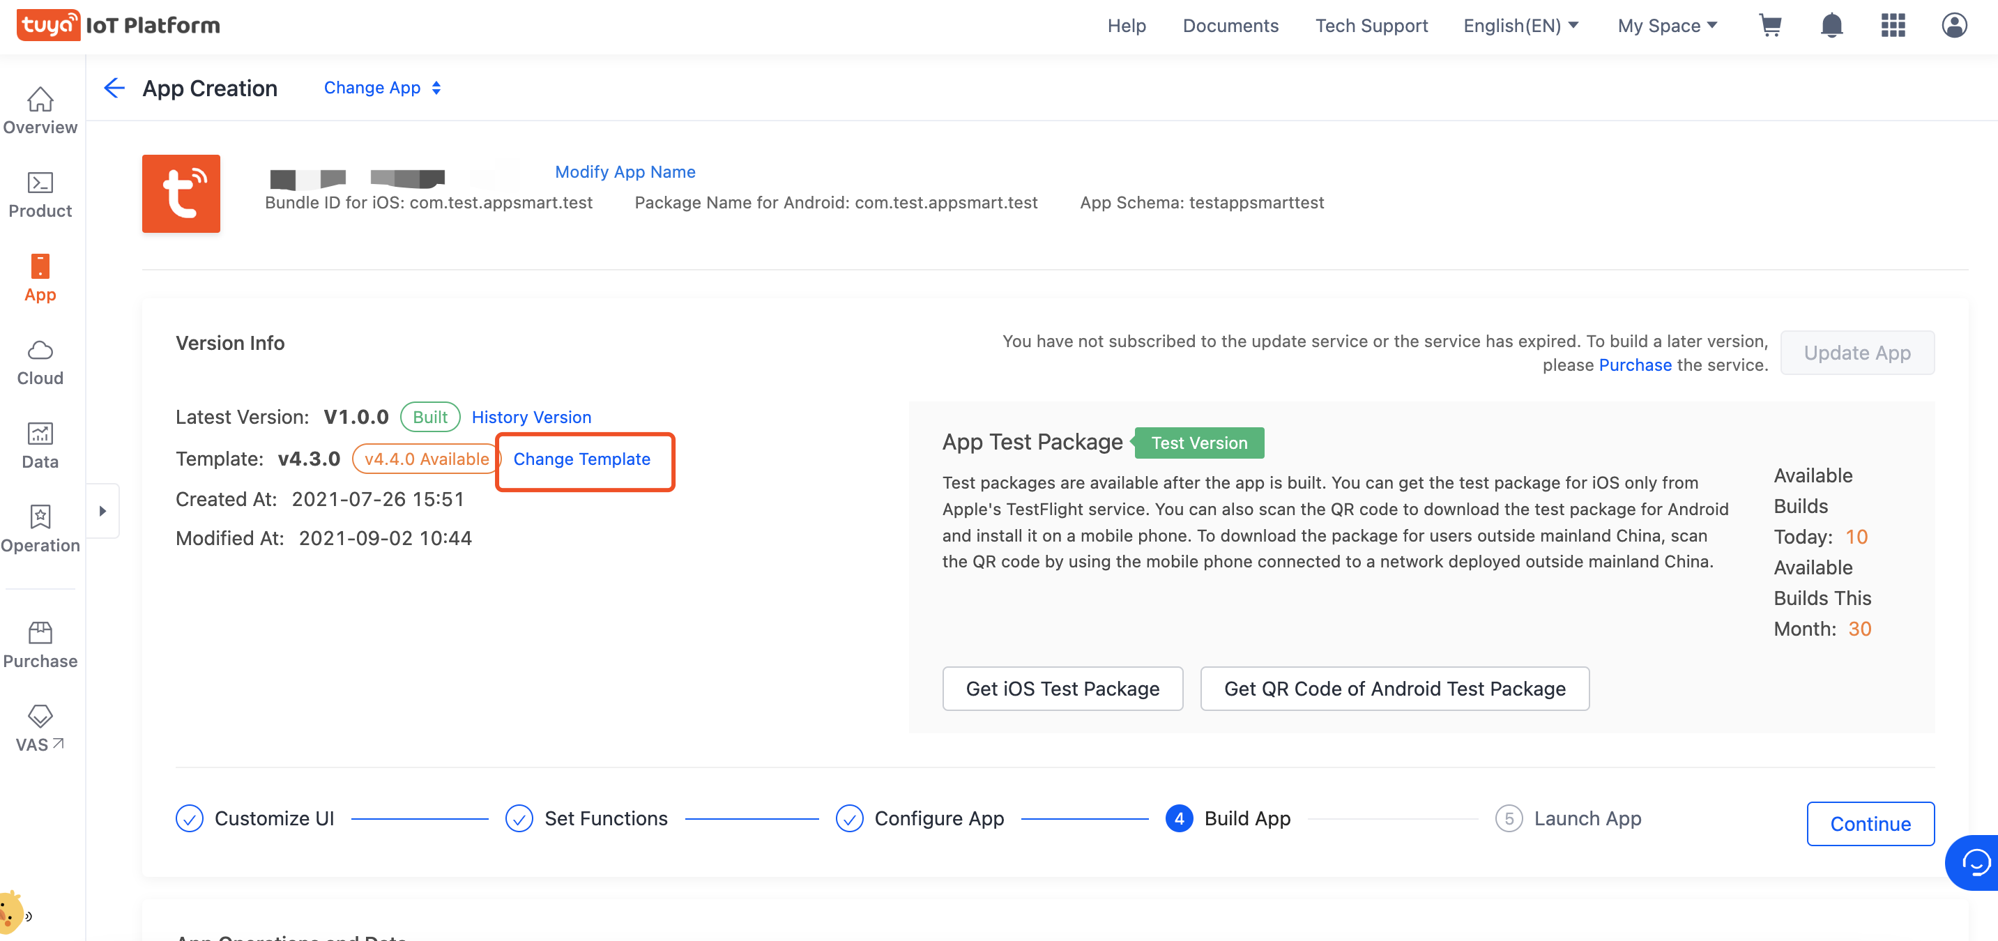Click the App Schema testappsmarttest text
1998x941 pixels.
pos(1201,202)
